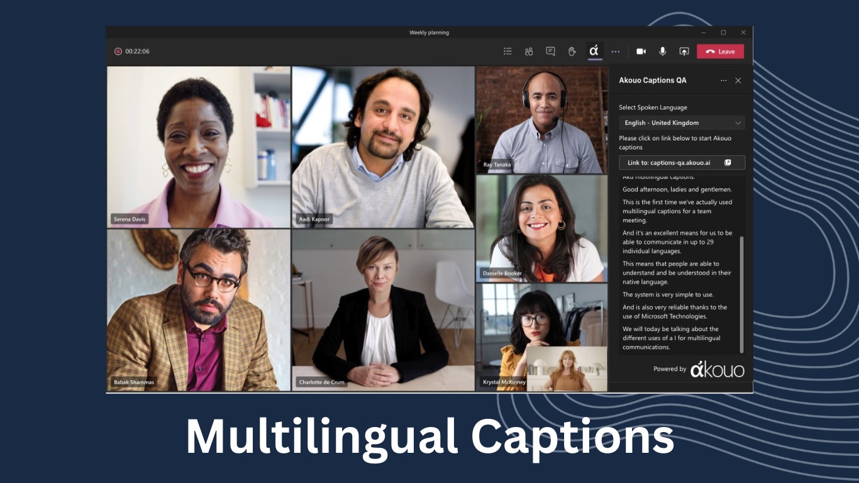Select Krystal McKinney video tile
The height and width of the screenshot is (483, 859).
pyautogui.click(x=541, y=337)
